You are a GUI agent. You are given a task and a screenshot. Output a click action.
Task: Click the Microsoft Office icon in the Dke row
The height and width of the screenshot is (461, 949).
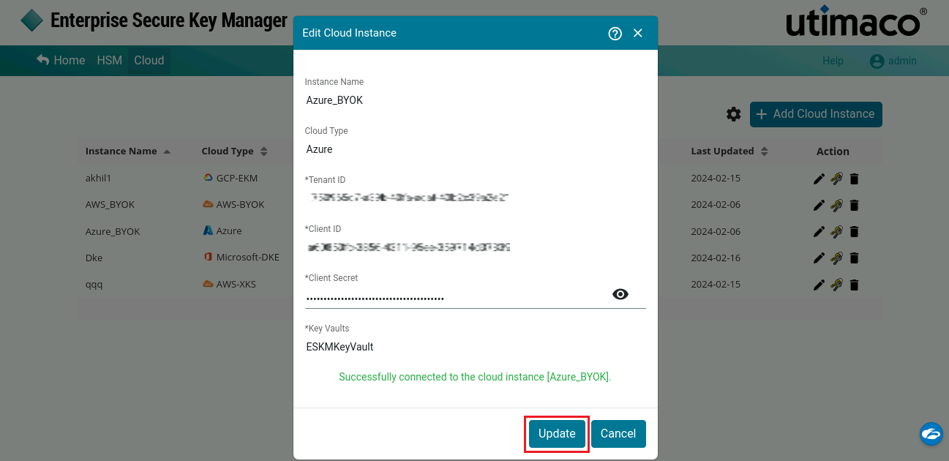[208, 257]
